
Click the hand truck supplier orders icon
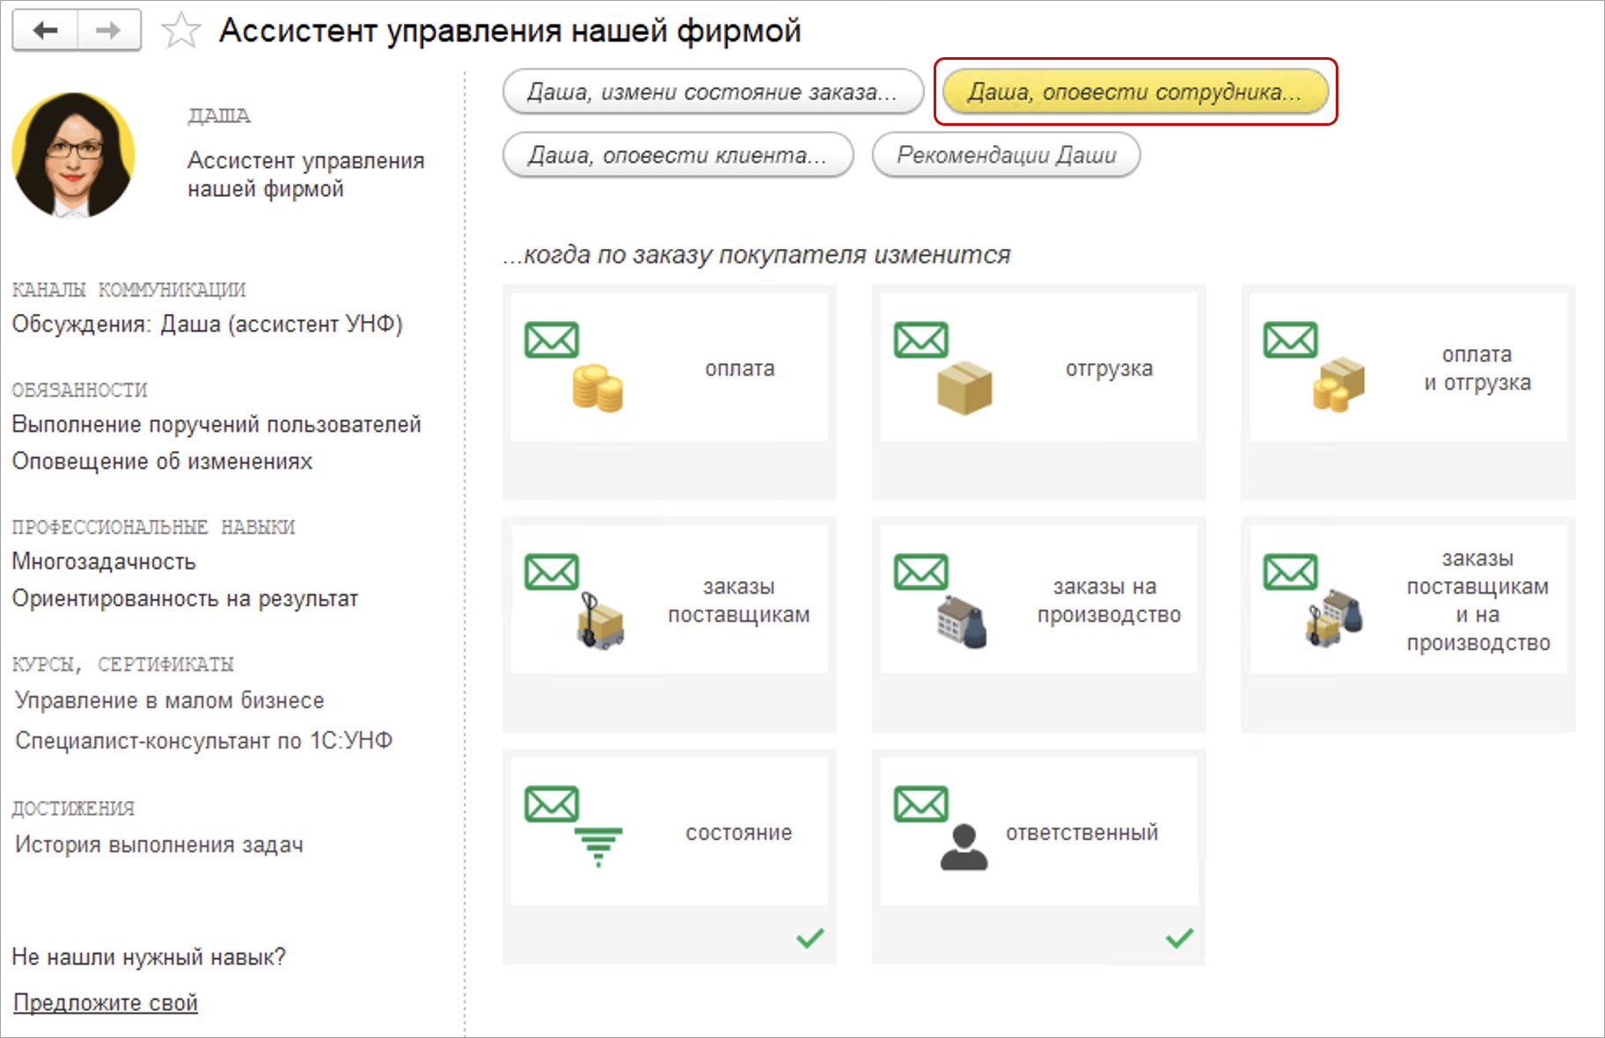(600, 621)
